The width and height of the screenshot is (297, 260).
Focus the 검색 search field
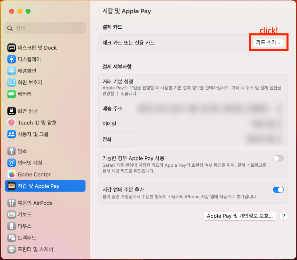coord(45,28)
